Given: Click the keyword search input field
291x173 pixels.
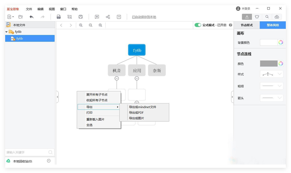Looking at the screenshot, I should click(27, 152).
